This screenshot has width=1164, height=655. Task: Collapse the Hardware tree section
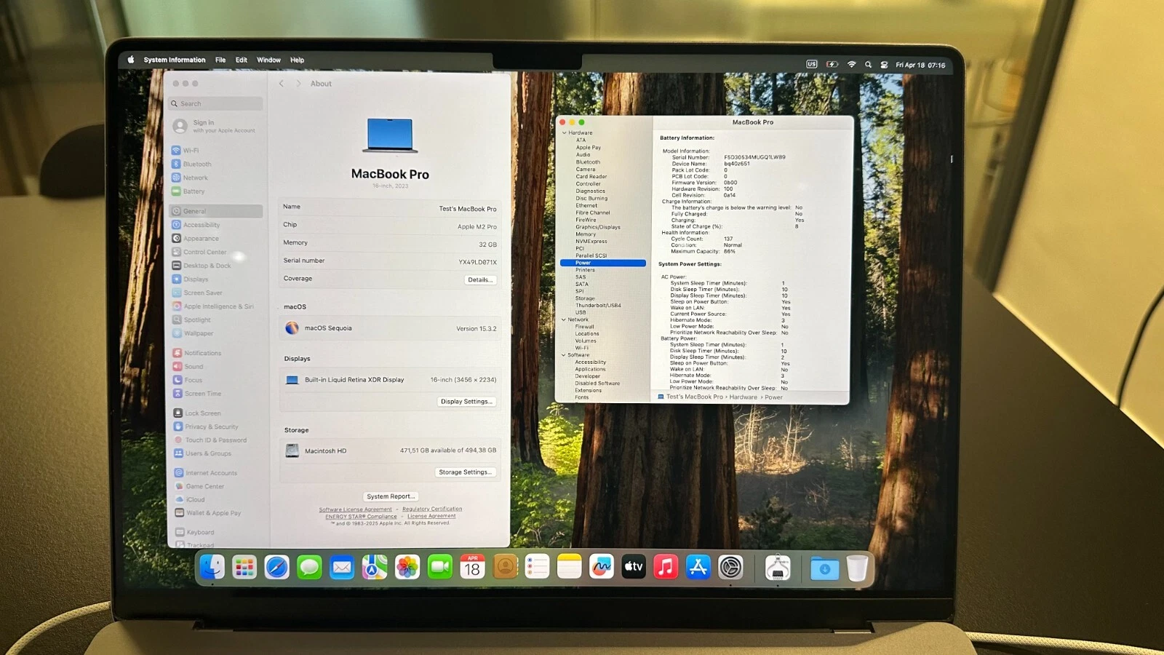(564, 133)
